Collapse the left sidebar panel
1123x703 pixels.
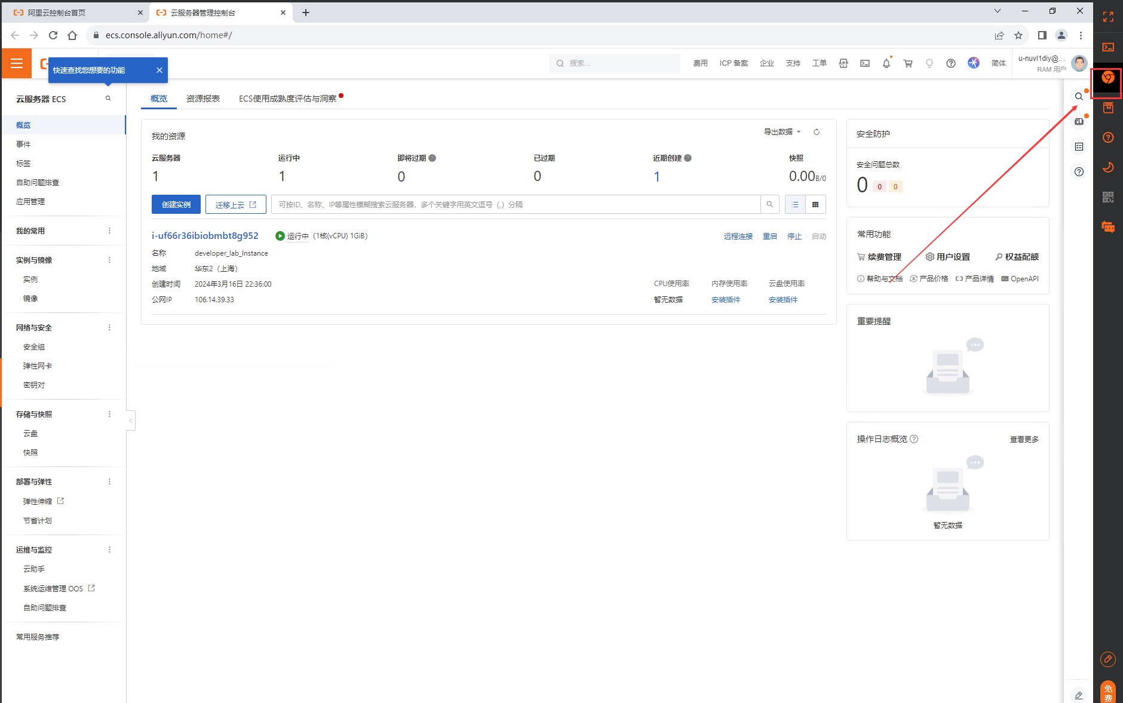pyautogui.click(x=131, y=420)
